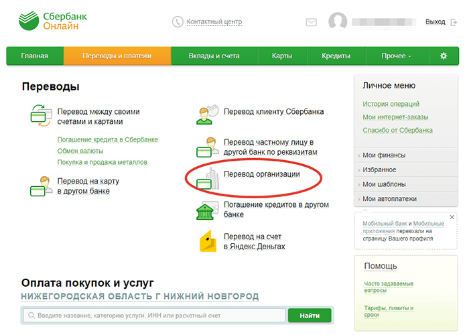
Task: Open the mail envelope icon
Action: coord(312,22)
